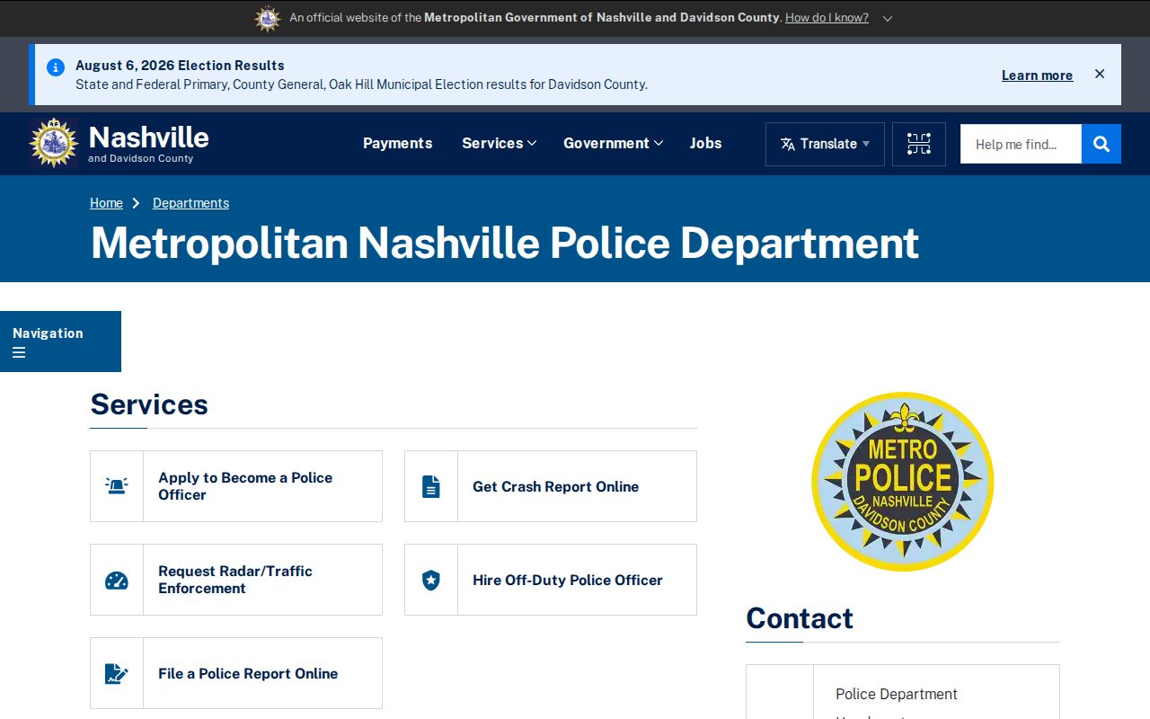Image resolution: width=1150 pixels, height=719 pixels.
Task: Click the Nashville and Davidson County title
Action: pyautogui.click(x=149, y=143)
